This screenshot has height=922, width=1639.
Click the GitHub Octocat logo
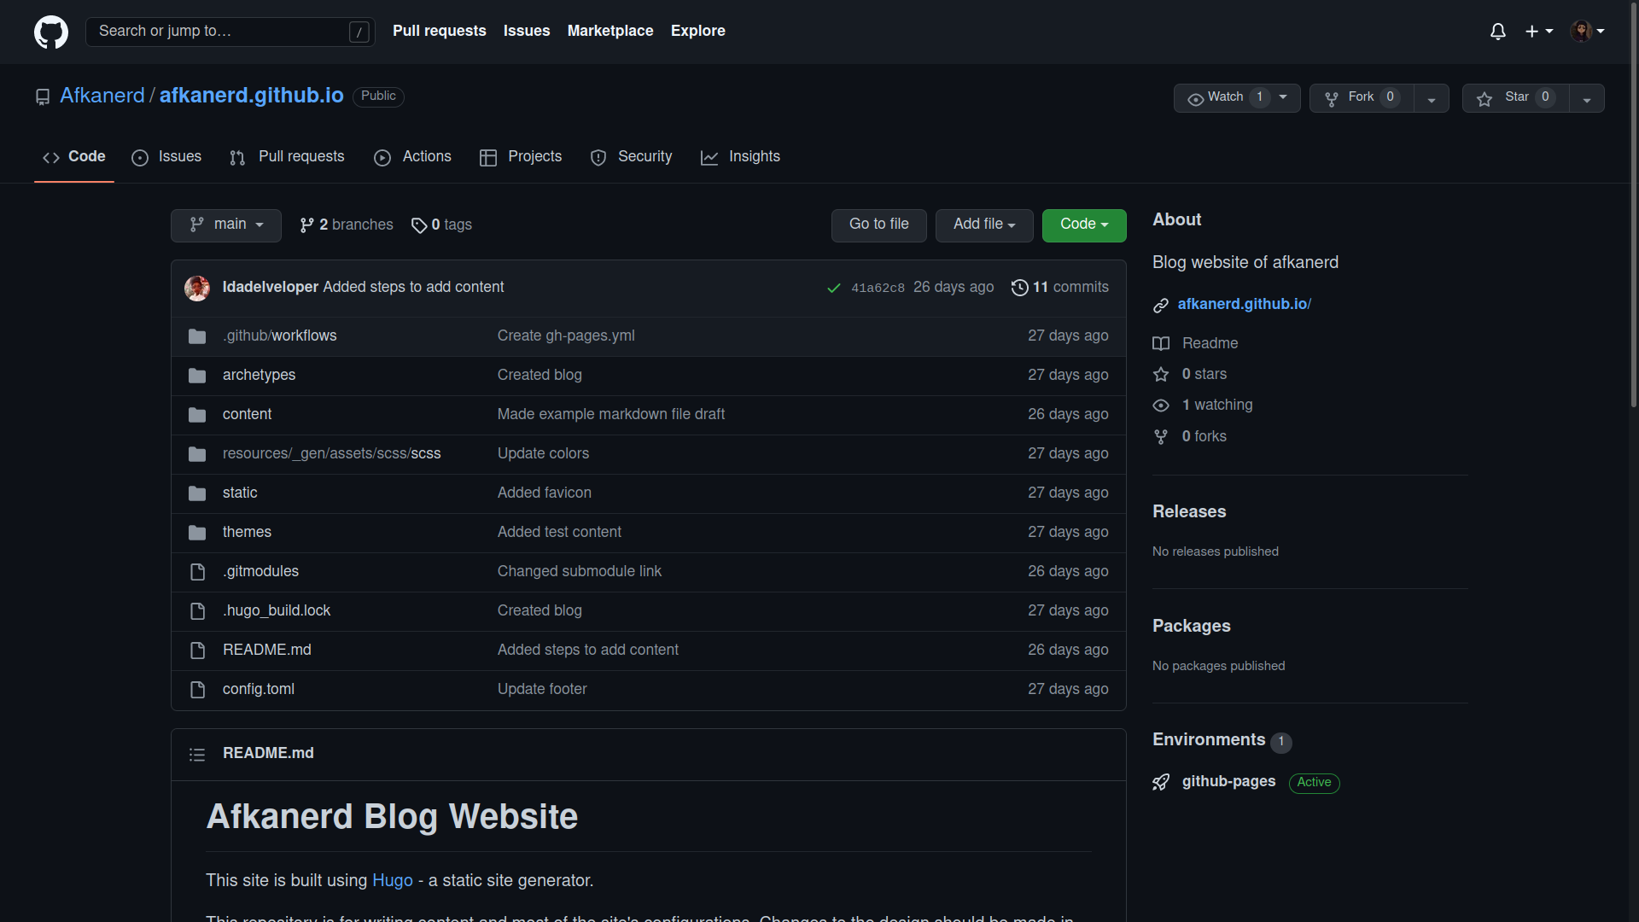[x=51, y=32]
